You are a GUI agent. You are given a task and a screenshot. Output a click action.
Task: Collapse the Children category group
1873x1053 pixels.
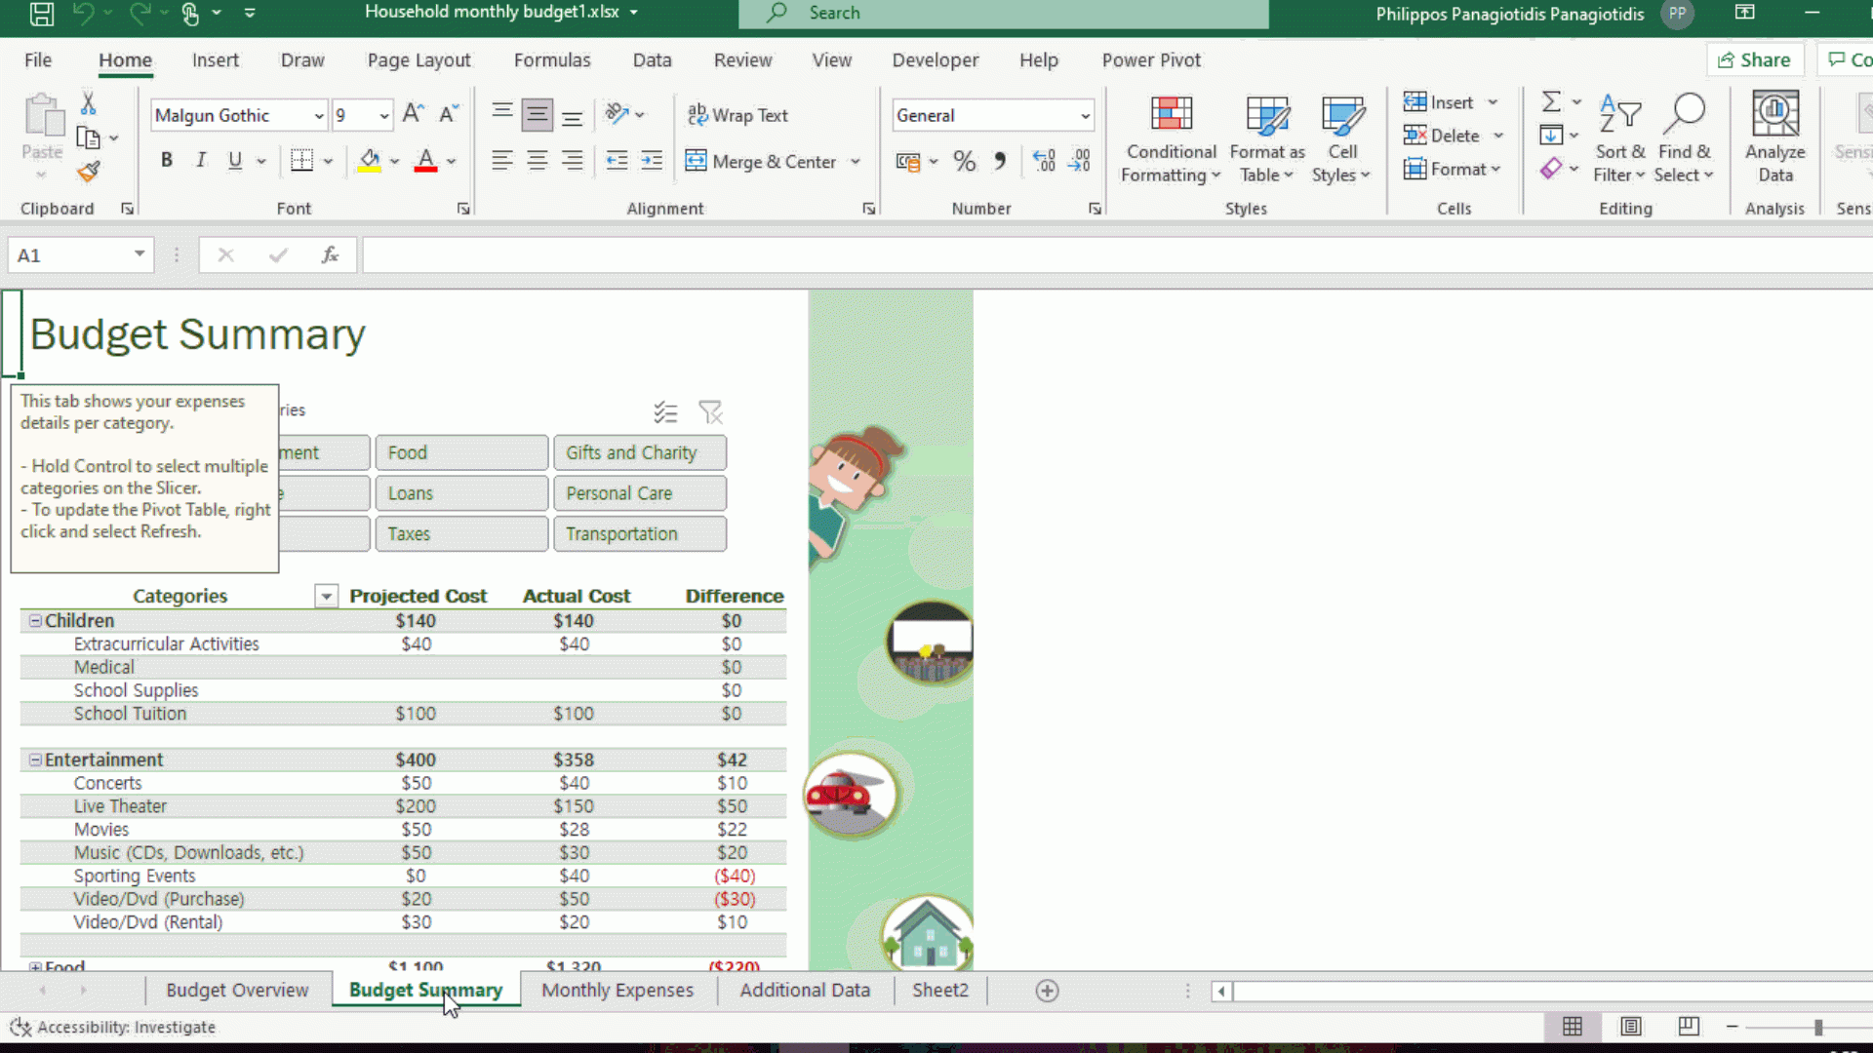(35, 621)
